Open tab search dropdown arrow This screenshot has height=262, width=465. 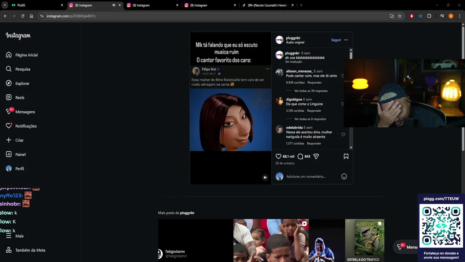coord(4,5)
